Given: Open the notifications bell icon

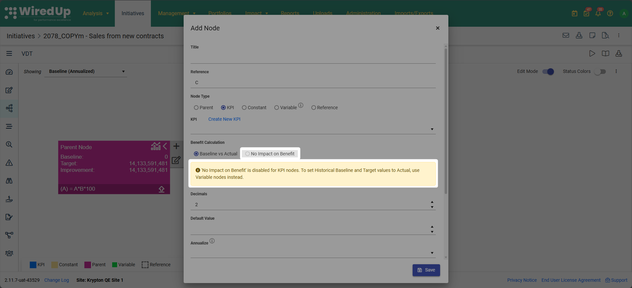Looking at the screenshot, I should [598, 14].
